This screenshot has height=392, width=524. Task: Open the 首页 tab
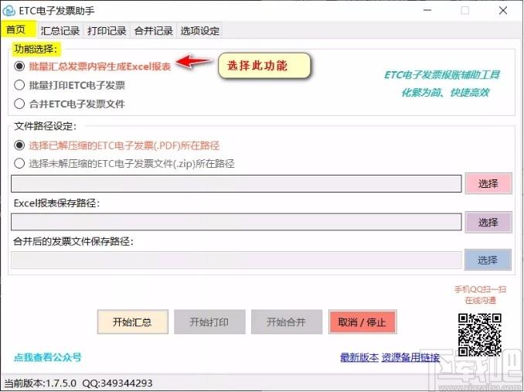click(x=19, y=29)
